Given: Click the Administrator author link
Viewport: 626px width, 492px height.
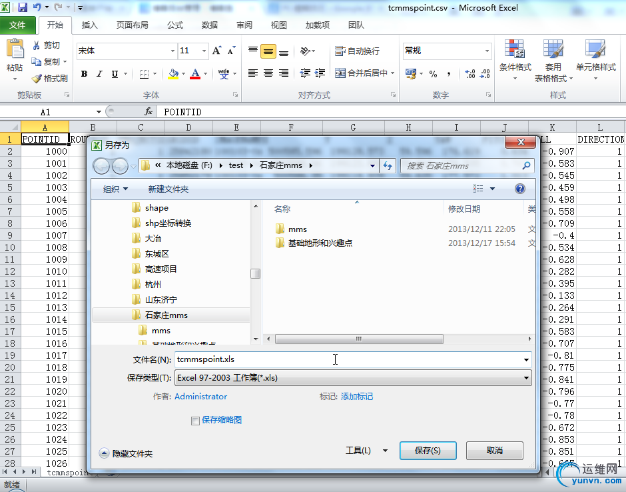Looking at the screenshot, I should (201, 397).
